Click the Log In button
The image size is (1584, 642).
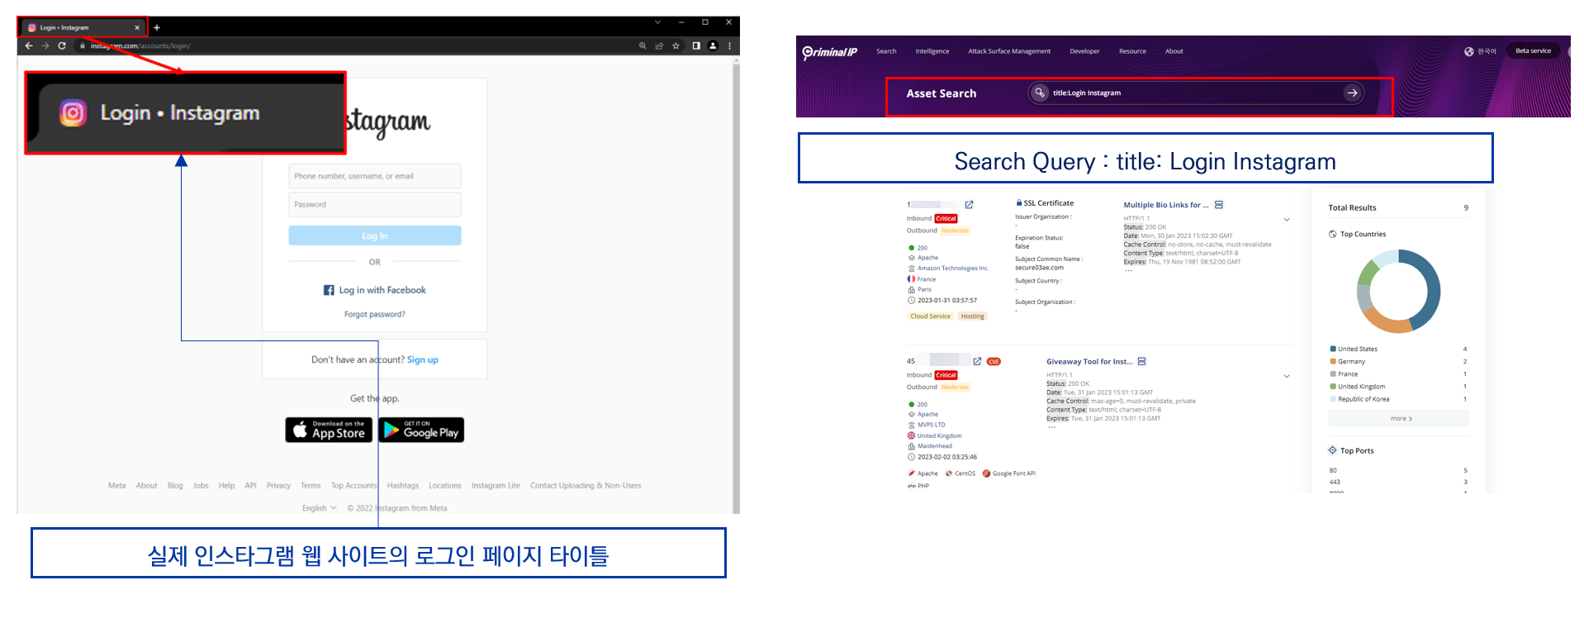[x=375, y=235]
